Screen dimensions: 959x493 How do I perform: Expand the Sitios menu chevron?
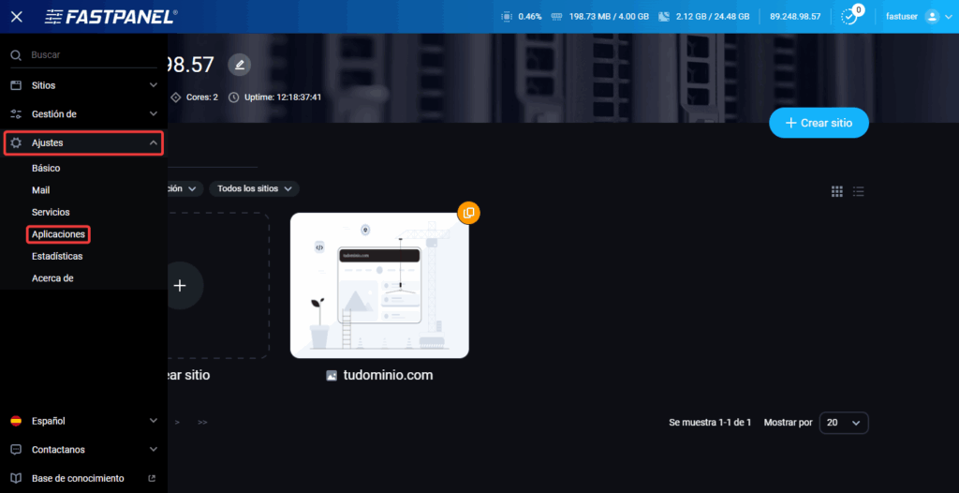(x=154, y=85)
